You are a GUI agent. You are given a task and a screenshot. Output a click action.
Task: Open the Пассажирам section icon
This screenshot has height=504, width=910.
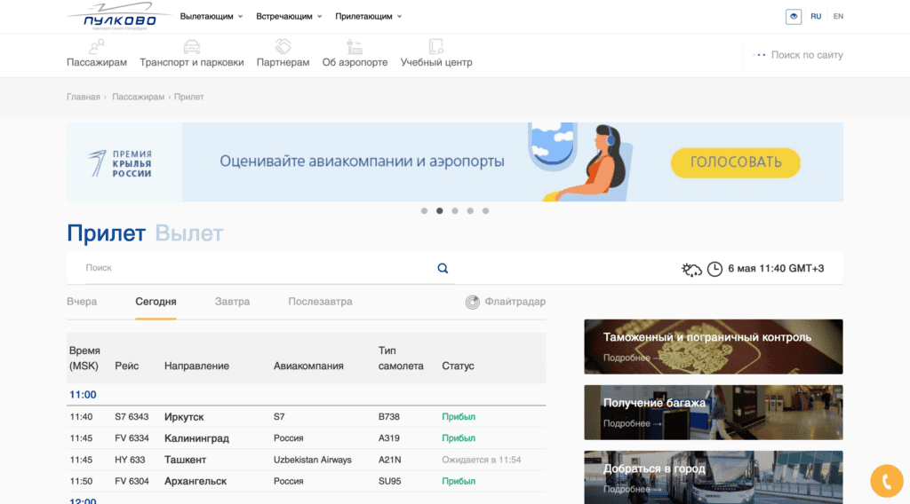97,46
